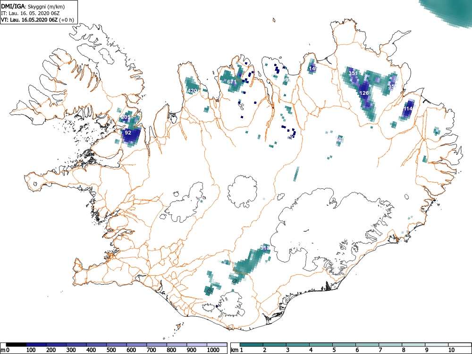Click the '100' label on metre scale

click(x=31, y=350)
